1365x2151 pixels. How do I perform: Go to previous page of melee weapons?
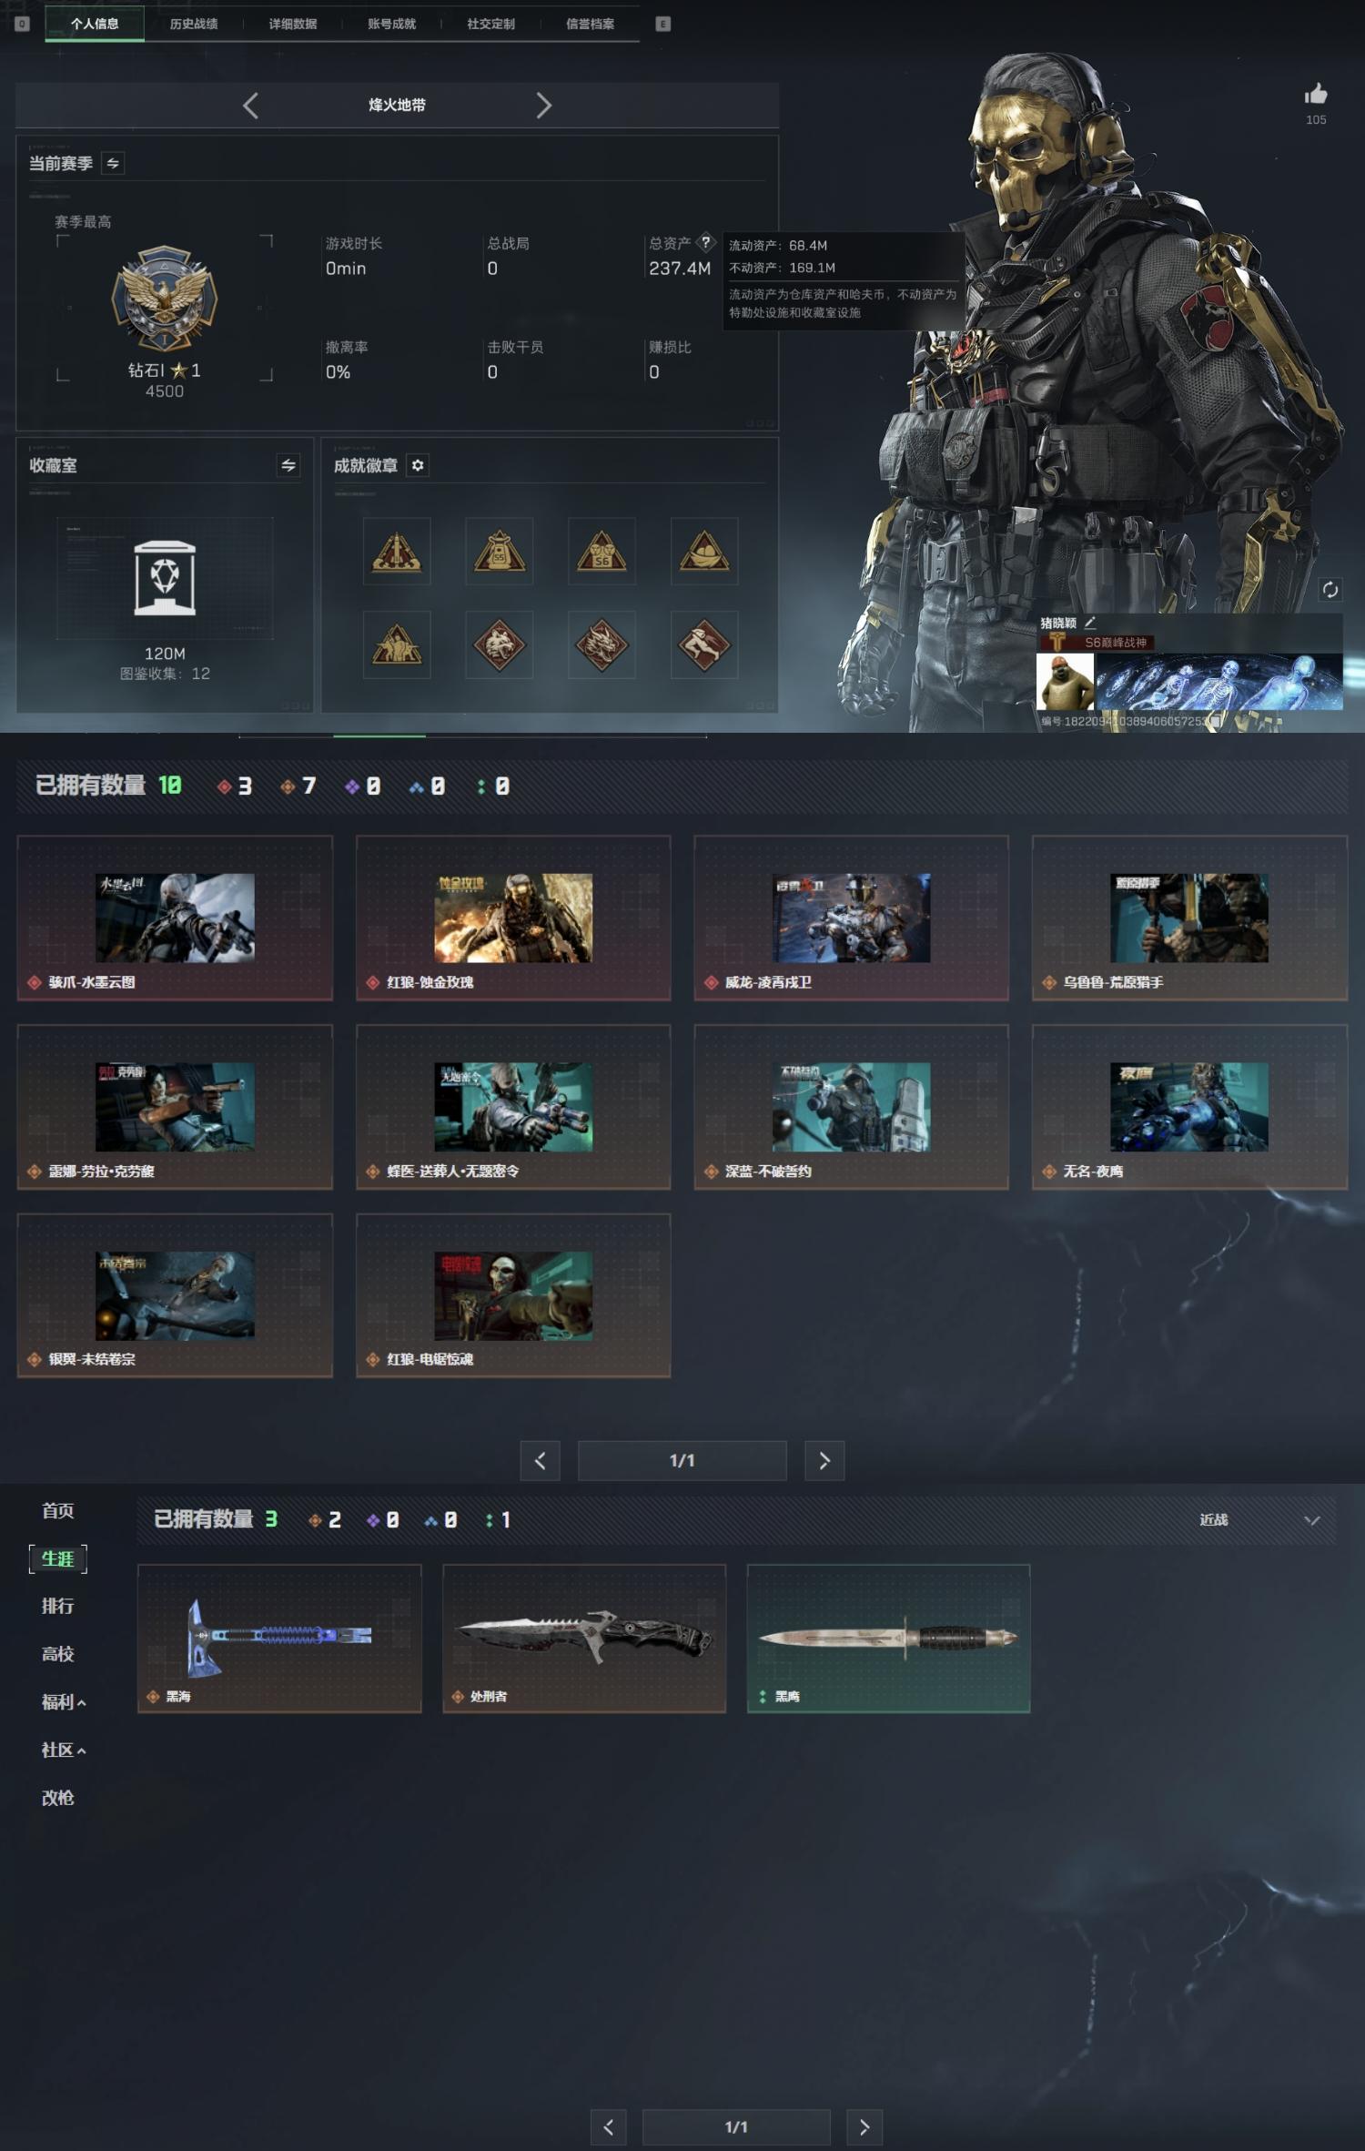(608, 2127)
